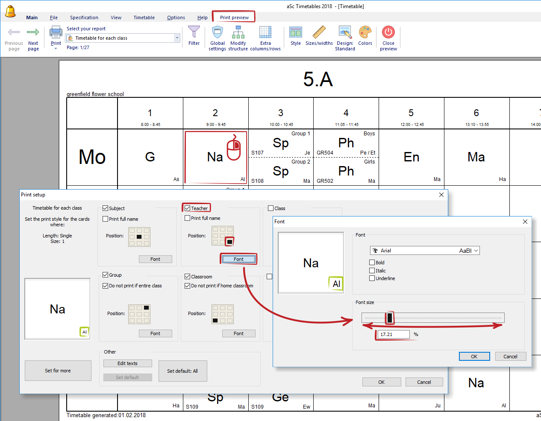Switch to the Print preview tab

(234, 18)
